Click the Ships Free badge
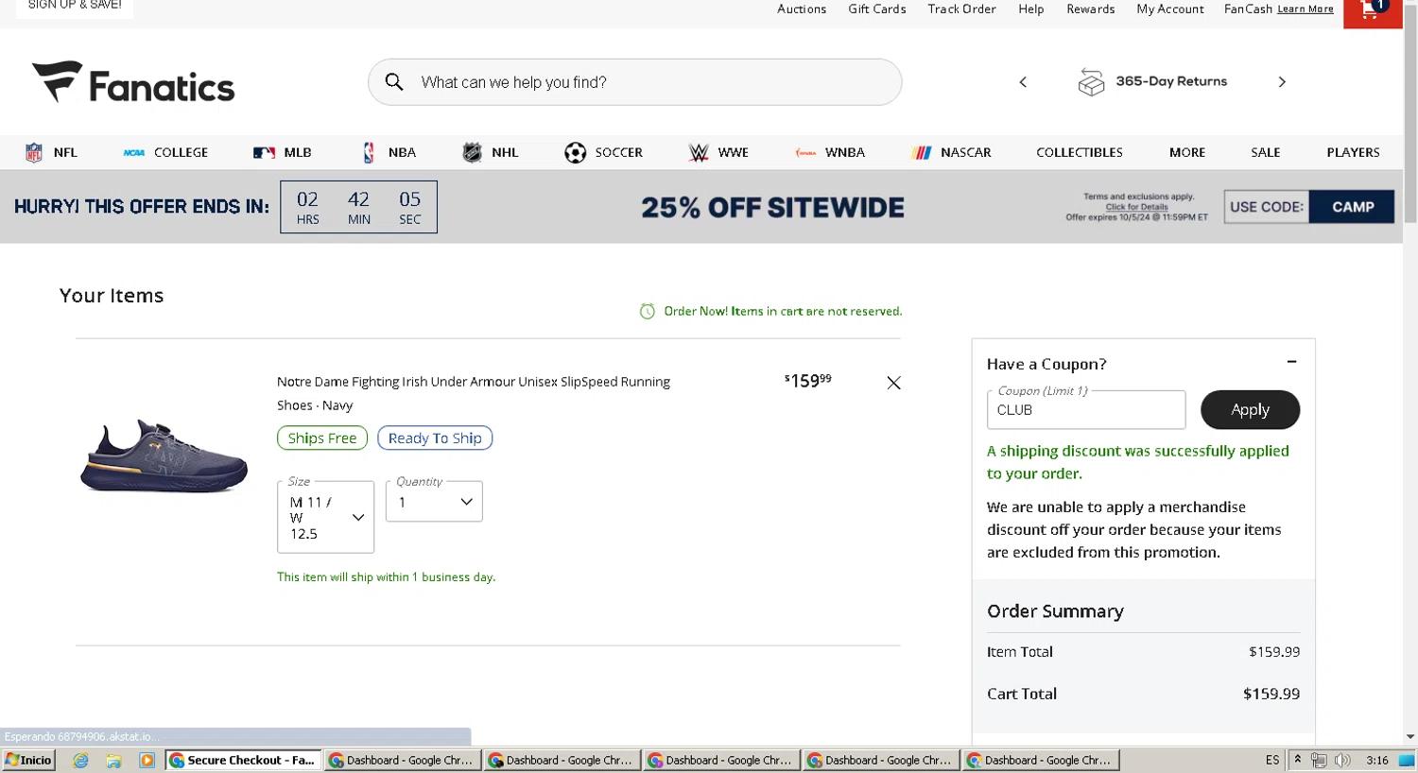This screenshot has height=773, width=1418. [x=322, y=438]
